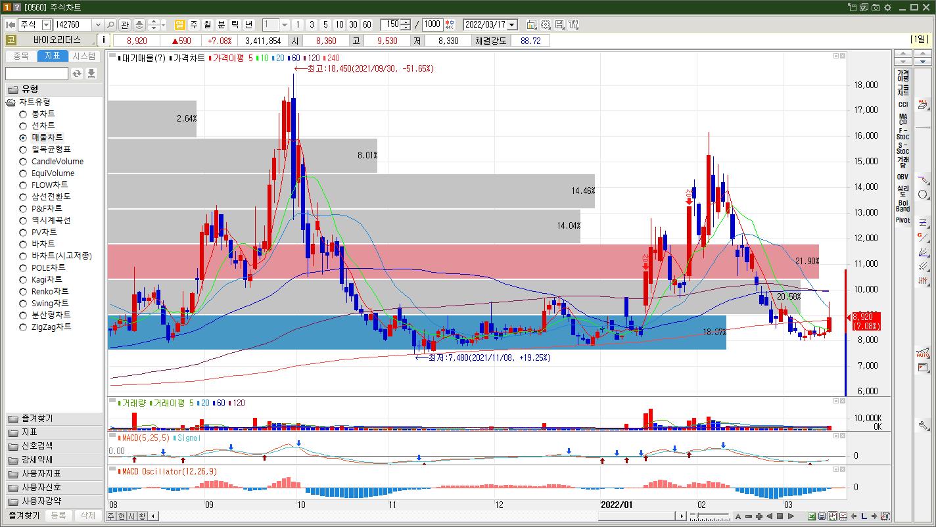
Task: Click the chart layout icon beside the date field
Action: coord(532,24)
